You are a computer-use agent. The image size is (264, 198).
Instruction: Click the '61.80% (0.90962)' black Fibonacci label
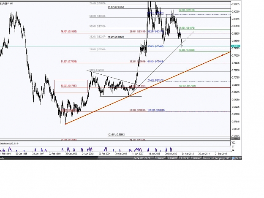click(x=116, y=7)
